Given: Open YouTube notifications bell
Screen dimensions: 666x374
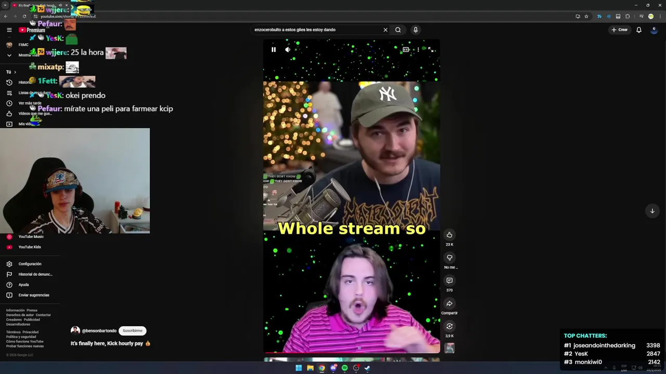Looking at the screenshot, I should (x=639, y=30).
